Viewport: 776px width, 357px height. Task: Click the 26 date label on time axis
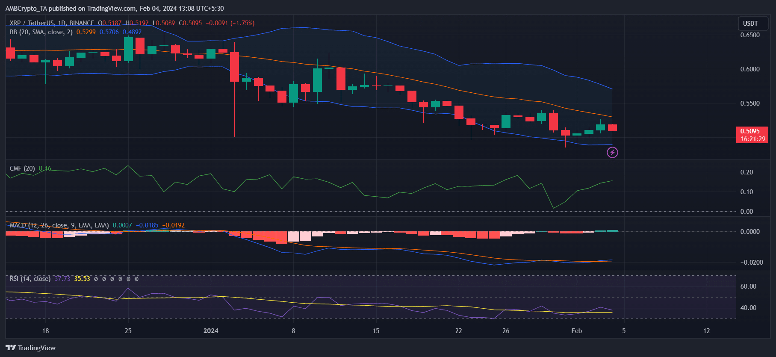(x=506, y=331)
